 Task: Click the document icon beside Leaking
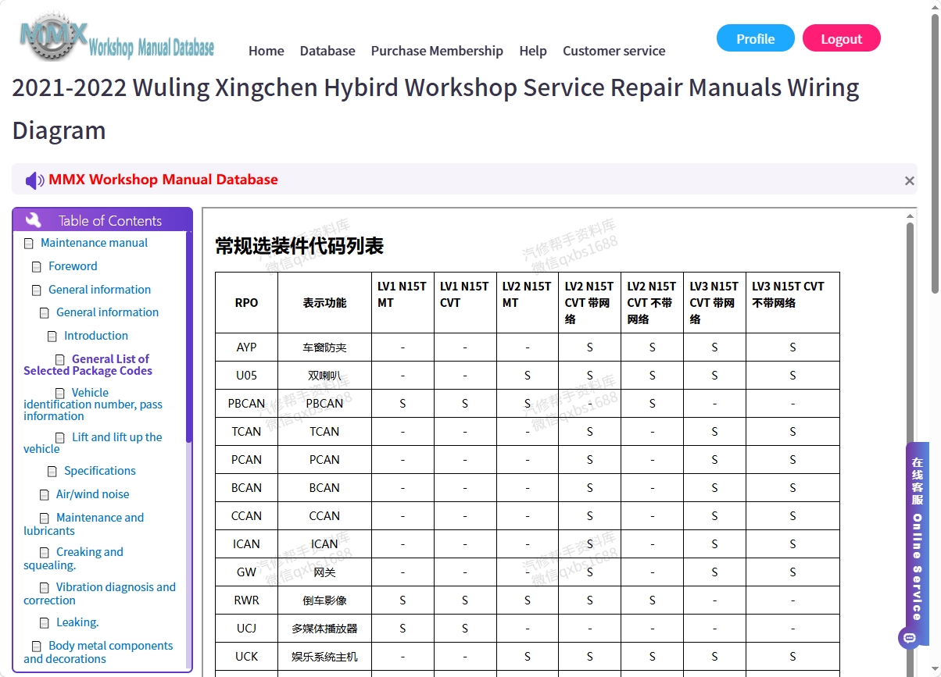pyautogui.click(x=45, y=623)
